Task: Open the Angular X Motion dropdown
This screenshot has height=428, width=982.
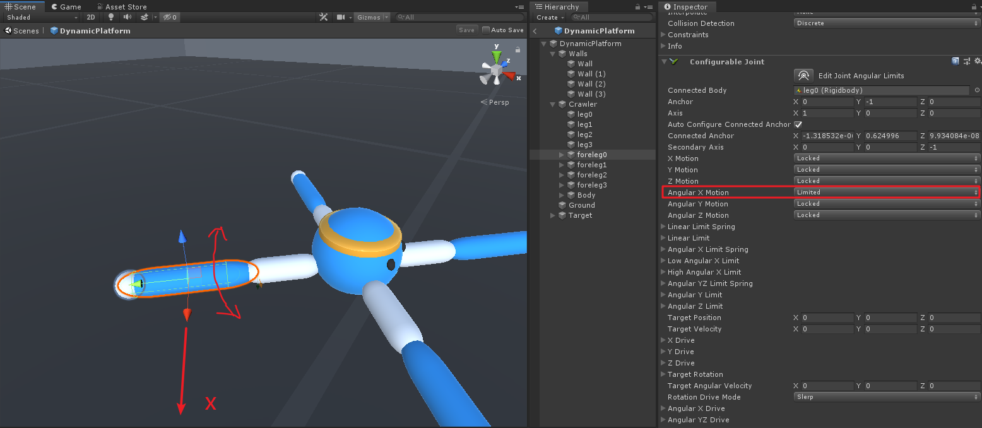Action: pos(887,193)
